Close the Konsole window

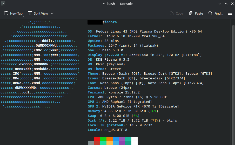point(232,4)
